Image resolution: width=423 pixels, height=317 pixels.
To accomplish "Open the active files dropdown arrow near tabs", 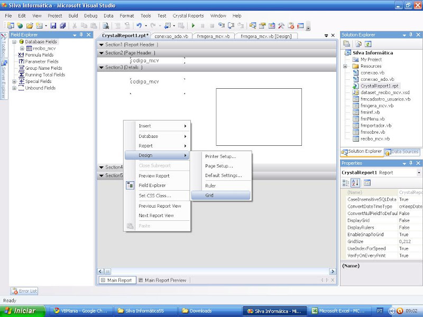I will click(x=326, y=35).
